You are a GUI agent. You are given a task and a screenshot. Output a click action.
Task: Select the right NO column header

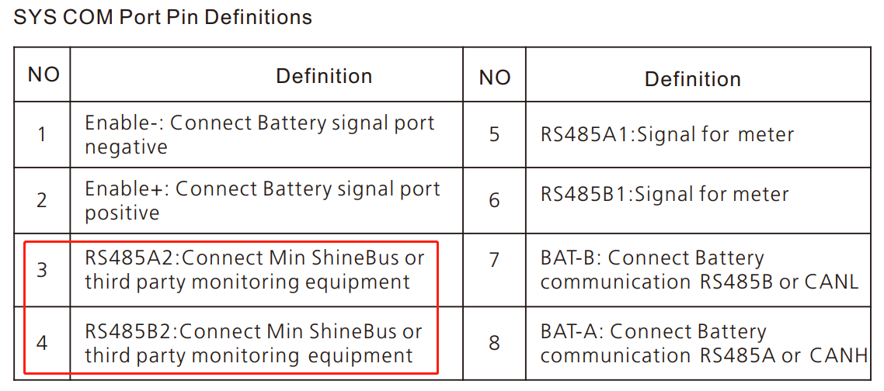pos(495,77)
